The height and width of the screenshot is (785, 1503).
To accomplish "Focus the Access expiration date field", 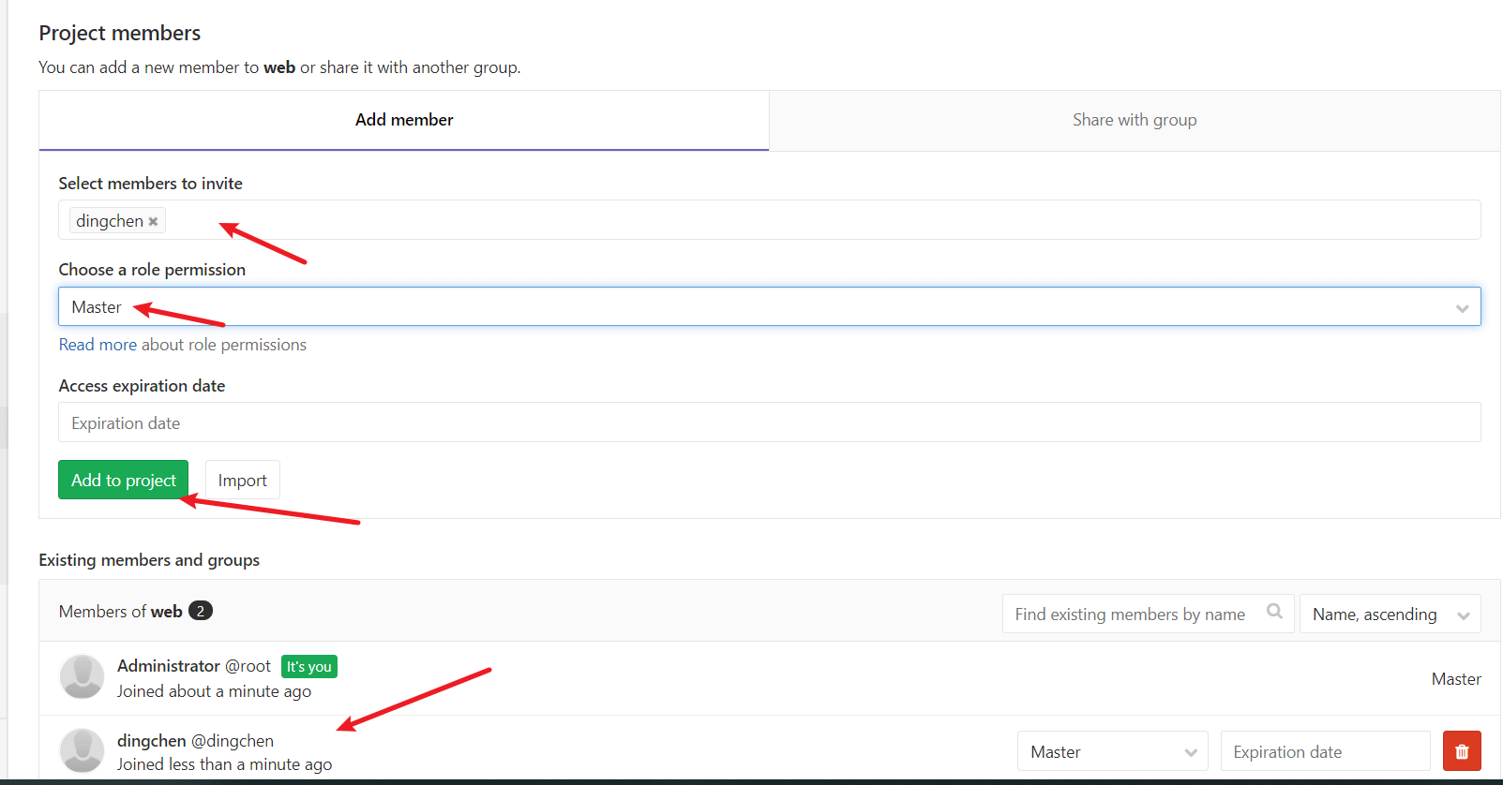I will (x=769, y=423).
